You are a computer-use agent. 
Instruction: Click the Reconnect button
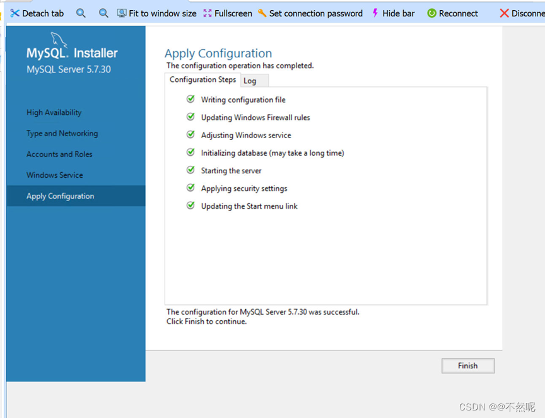[452, 13]
